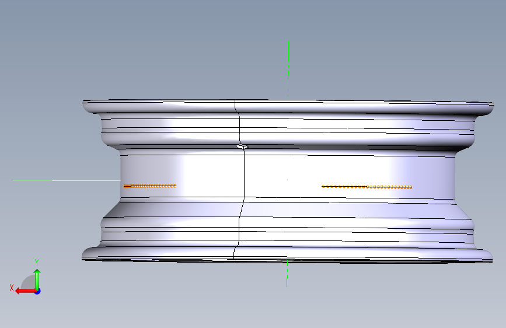Image resolution: width=506 pixels, height=328 pixels.
Task: Select the green horizontal axis line at left
Action: point(67,180)
